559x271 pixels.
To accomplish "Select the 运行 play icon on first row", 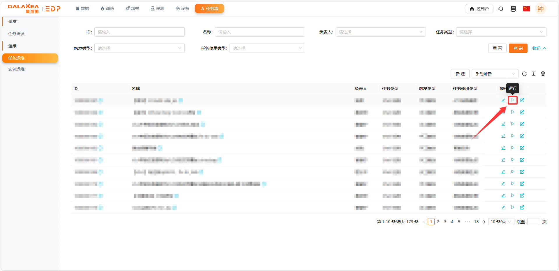I will pos(513,100).
